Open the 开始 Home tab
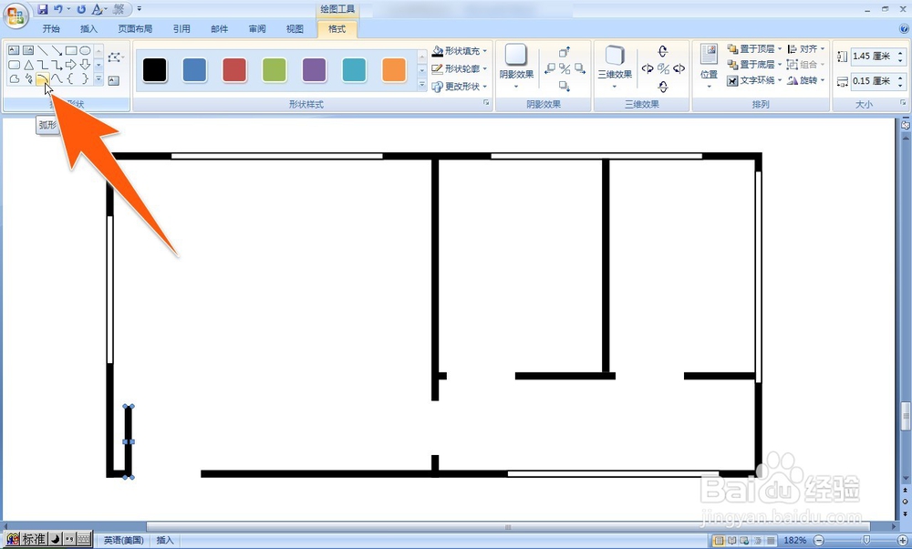 pos(51,28)
